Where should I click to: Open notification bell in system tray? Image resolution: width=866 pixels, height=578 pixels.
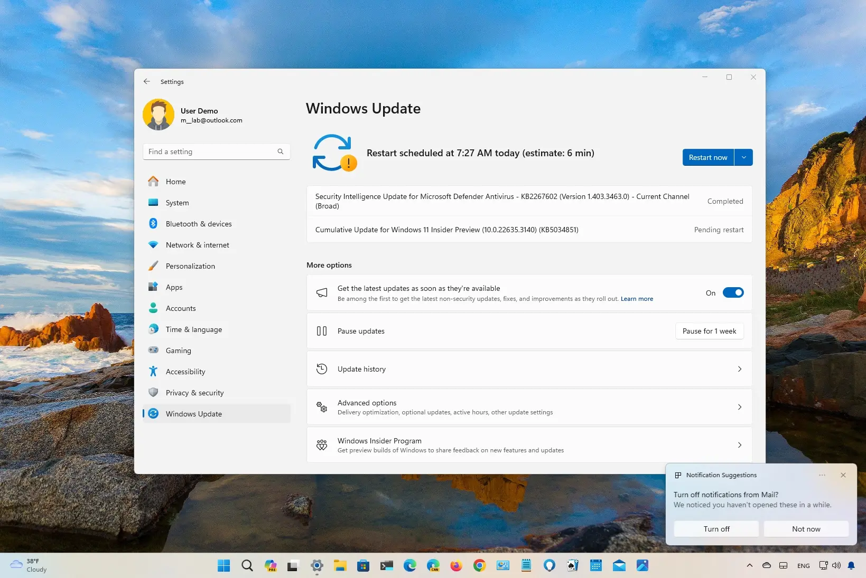[851, 565]
